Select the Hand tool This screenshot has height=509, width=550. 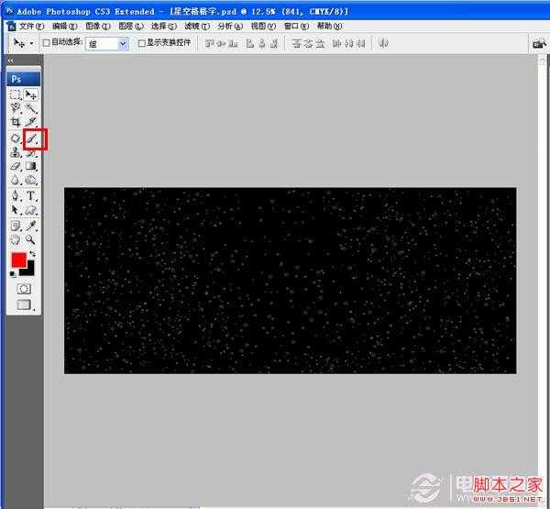(16, 238)
